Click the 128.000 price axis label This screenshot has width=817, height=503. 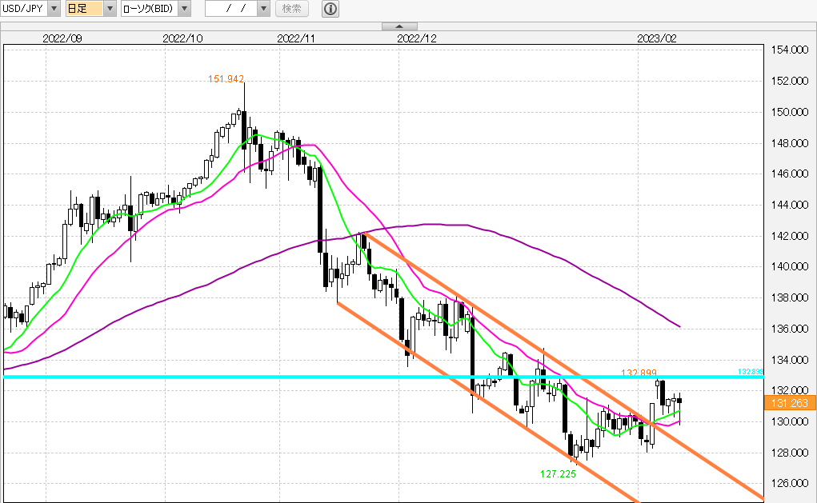pos(789,453)
